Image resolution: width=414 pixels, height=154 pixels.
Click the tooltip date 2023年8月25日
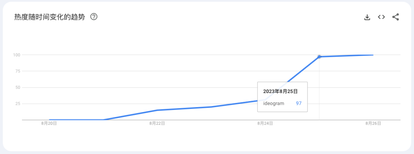coord(280,91)
